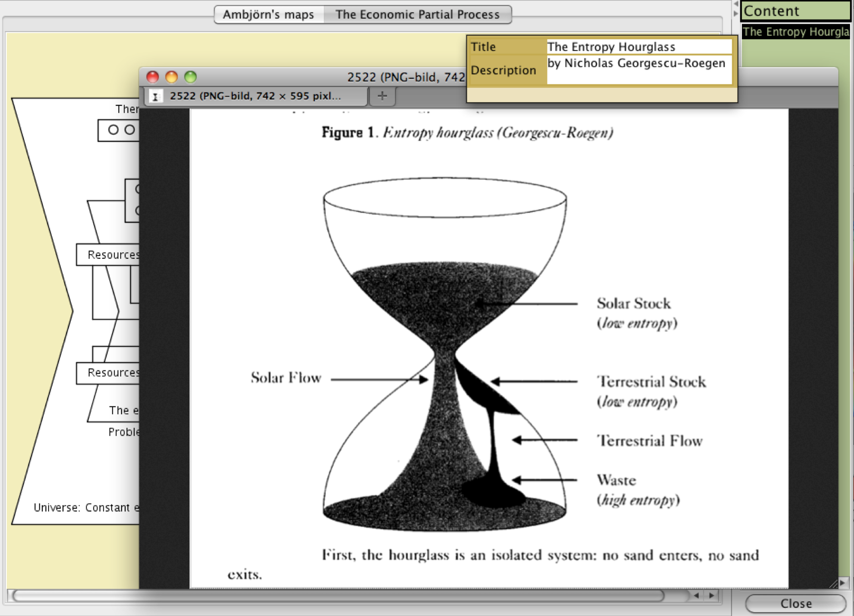854x616 pixels.
Task: Open a new browser tab with plus button
Action: (x=382, y=96)
